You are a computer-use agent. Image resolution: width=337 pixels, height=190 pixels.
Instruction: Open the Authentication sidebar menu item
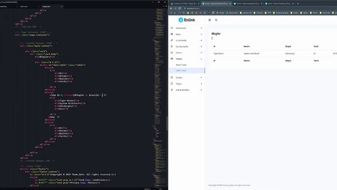186,90
